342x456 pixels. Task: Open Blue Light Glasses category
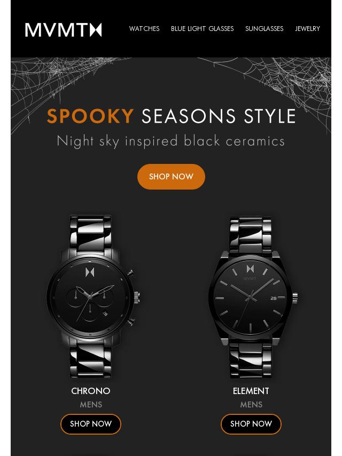tap(203, 28)
